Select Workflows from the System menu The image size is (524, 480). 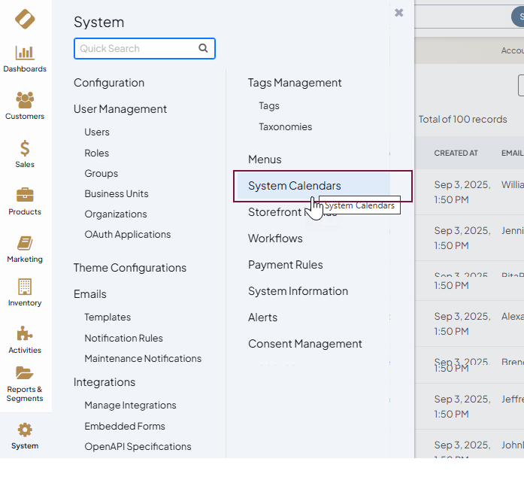pos(275,238)
